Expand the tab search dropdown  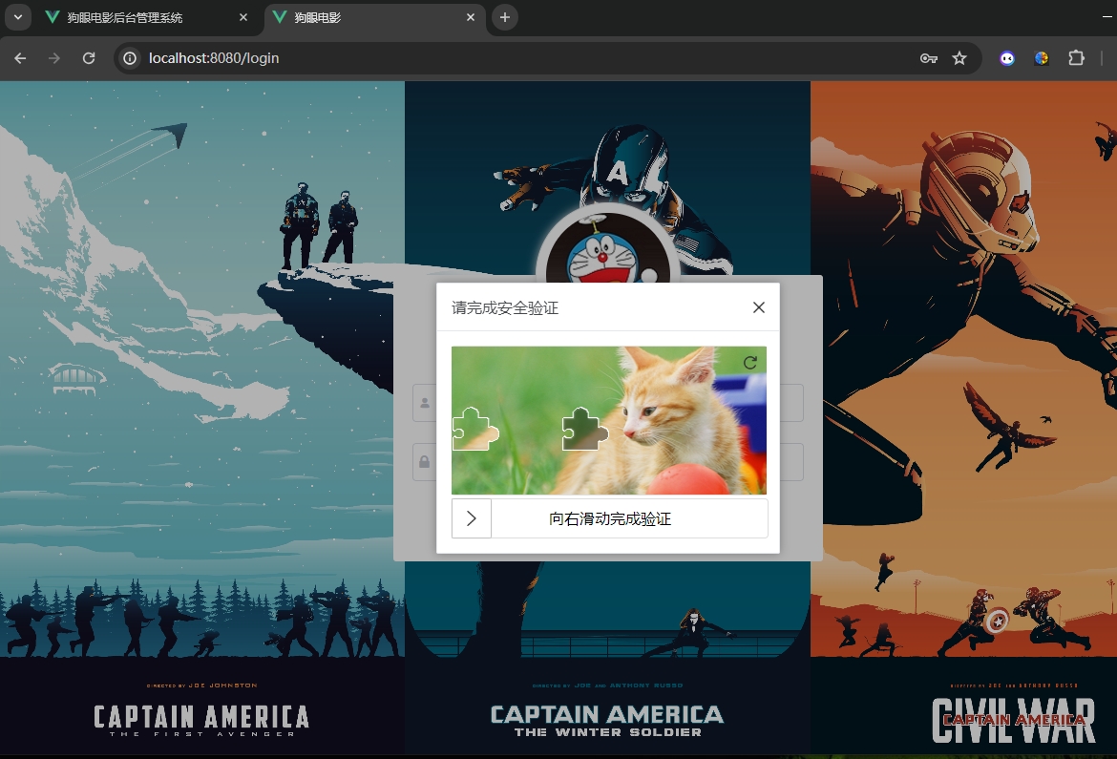[18, 17]
